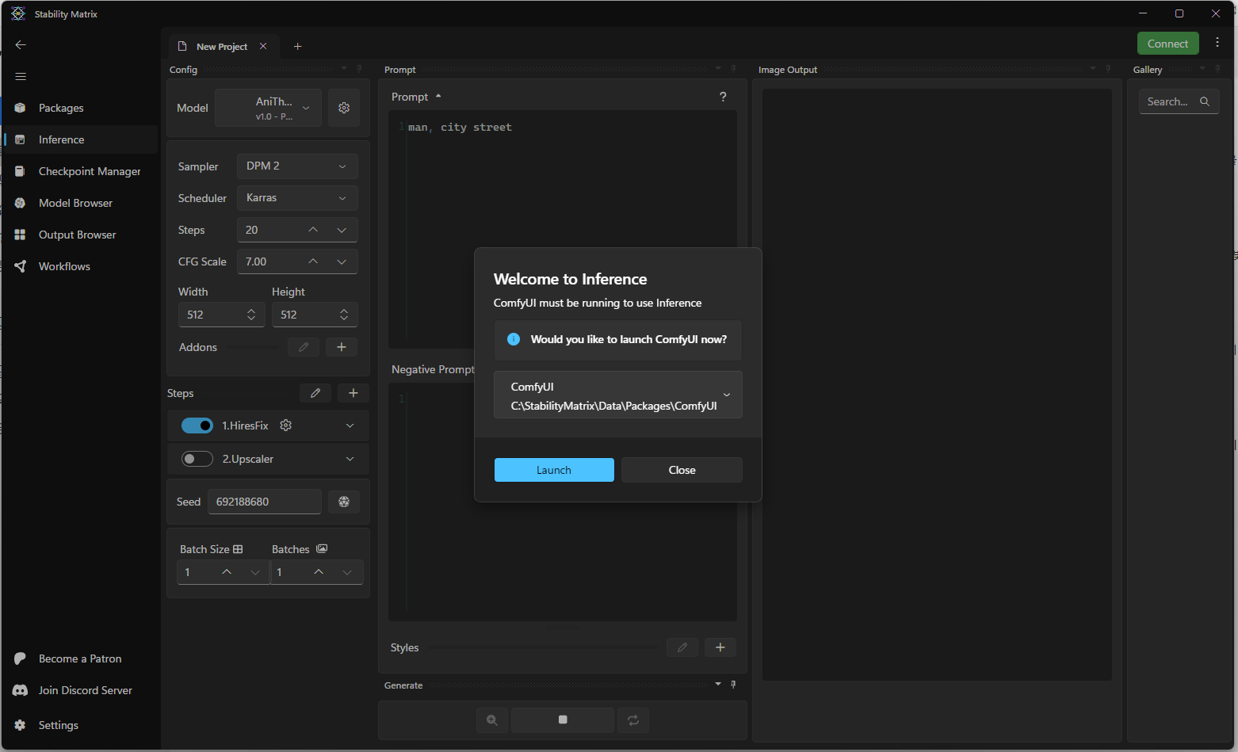Add a new Addon

coord(342,347)
